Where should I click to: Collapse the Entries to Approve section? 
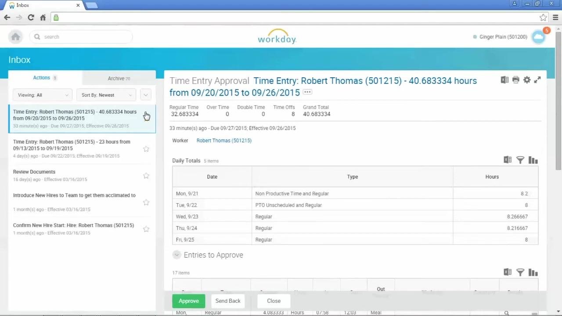click(x=177, y=255)
